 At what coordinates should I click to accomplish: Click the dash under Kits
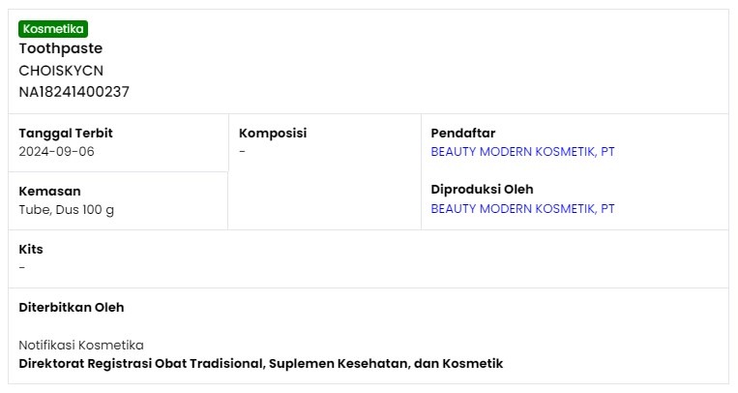(x=21, y=268)
